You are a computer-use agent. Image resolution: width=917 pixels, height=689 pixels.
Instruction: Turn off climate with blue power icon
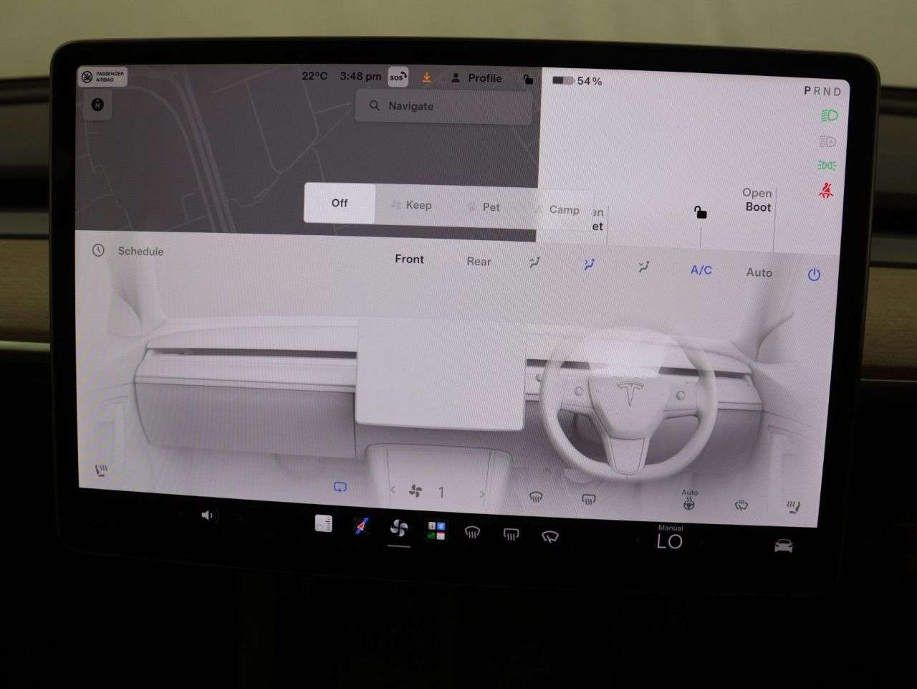coord(814,275)
